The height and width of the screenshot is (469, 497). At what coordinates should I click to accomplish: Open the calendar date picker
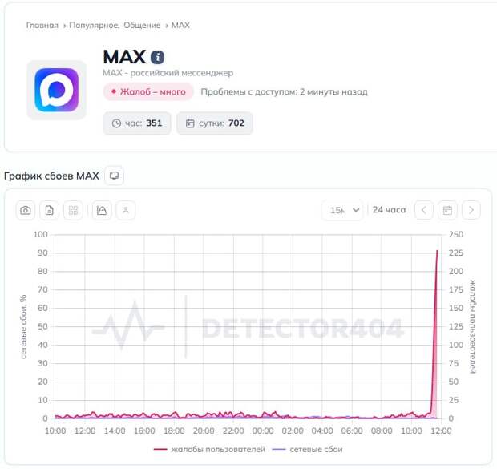pyautogui.click(x=447, y=210)
